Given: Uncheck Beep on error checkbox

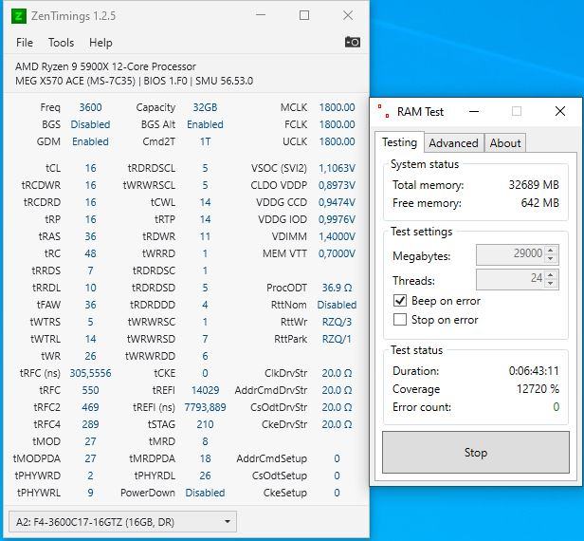Looking at the screenshot, I should click(x=400, y=301).
